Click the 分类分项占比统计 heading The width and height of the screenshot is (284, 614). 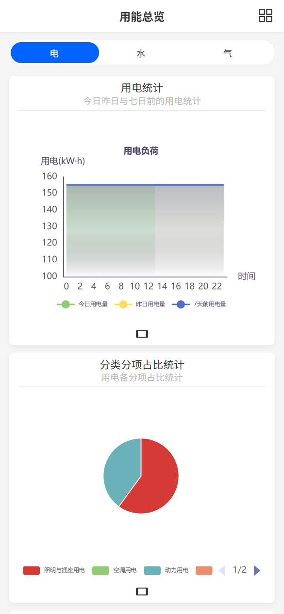[142, 364]
